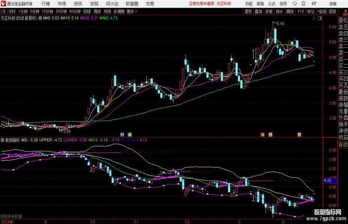This screenshot has width=348, height=224.
Task: Click the UPPER: -4.72 indicator value
Action: point(50,140)
